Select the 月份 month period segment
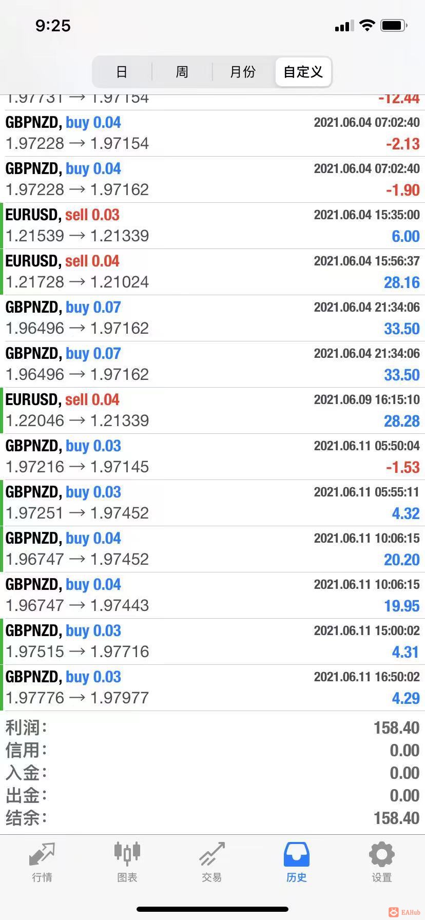The image size is (425, 920). click(x=243, y=72)
